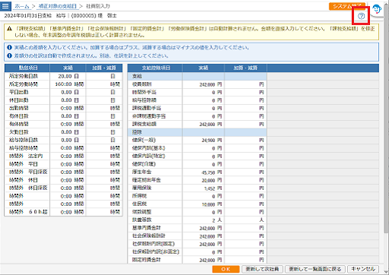This screenshot has width=389, height=275.
Task: Click the 控除 section row label
Action: click(137, 132)
